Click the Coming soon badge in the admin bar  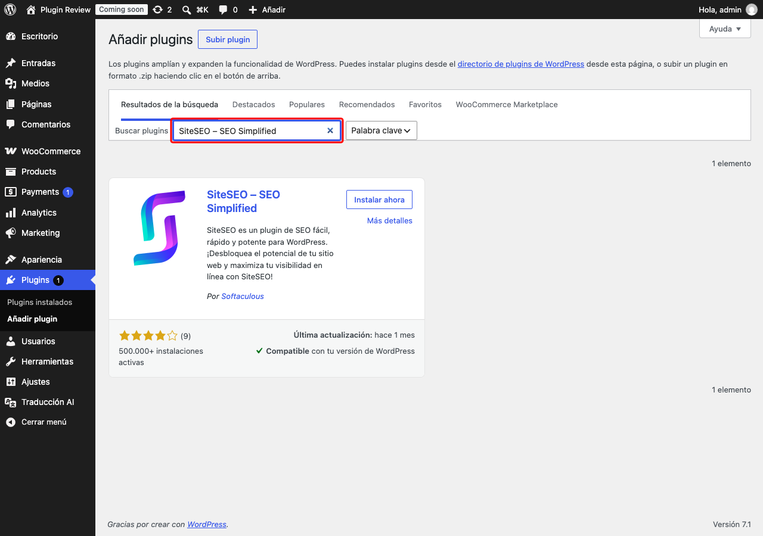click(x=122, y=10)
